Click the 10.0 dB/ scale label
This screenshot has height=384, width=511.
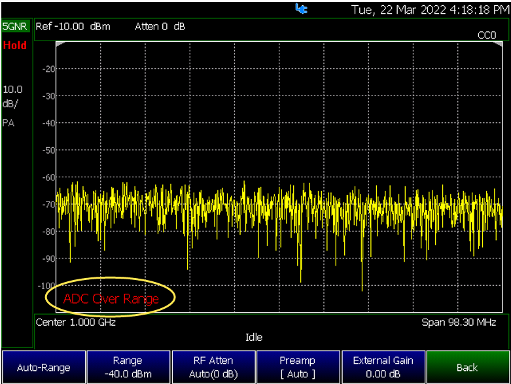pos(12,96)
